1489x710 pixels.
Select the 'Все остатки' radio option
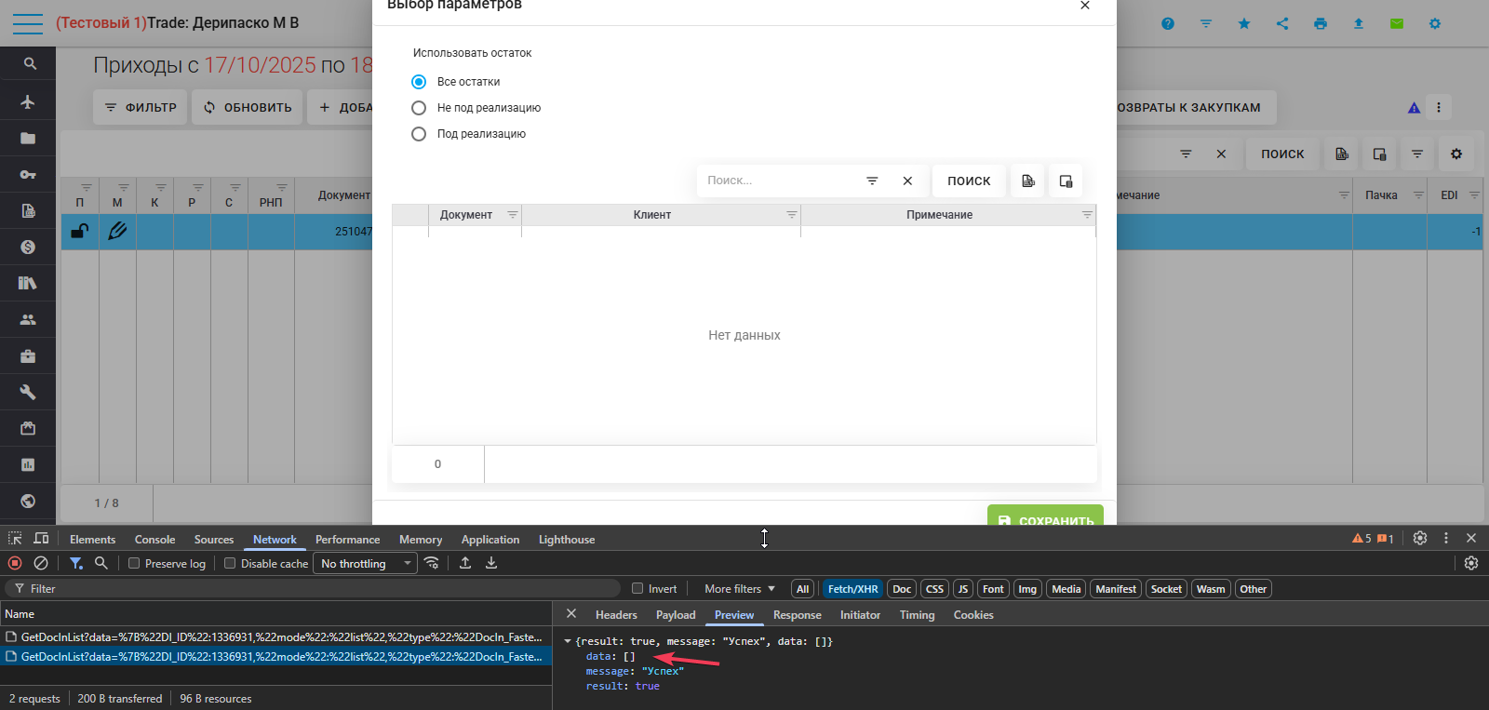pos(419,82)
